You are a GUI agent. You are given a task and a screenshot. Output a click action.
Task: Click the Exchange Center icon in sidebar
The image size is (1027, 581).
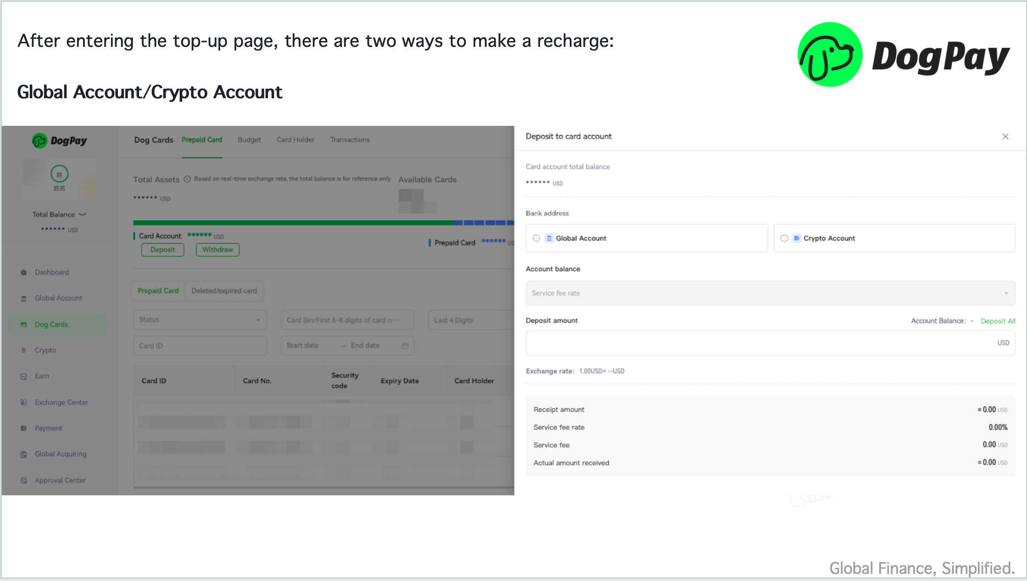24,403
